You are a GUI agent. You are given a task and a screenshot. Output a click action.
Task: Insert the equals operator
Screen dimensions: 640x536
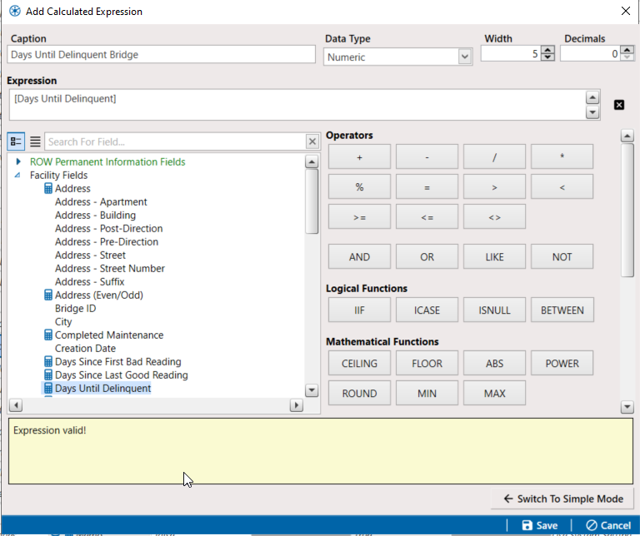pos(427,186)
